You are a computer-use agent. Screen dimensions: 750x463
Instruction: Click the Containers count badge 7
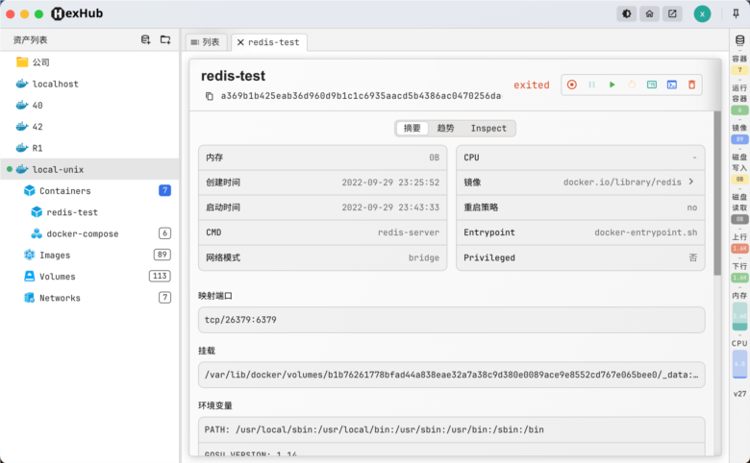point(164,190)
